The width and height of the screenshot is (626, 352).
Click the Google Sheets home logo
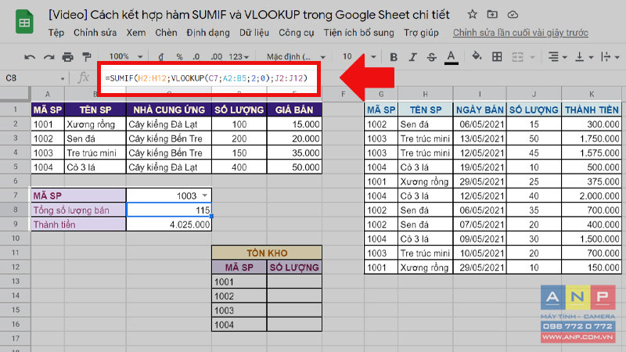[x=24, y=22]
